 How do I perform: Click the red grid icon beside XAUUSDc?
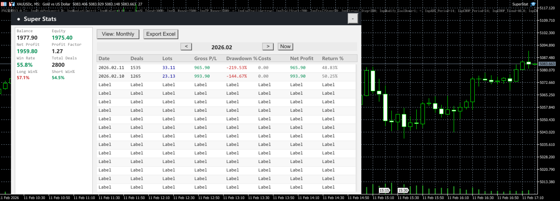click(4, 3)
